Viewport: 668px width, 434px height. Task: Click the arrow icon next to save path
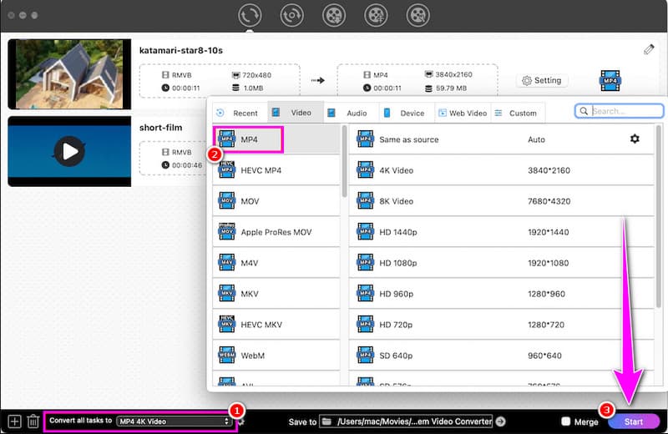click(x=501, y=421)
